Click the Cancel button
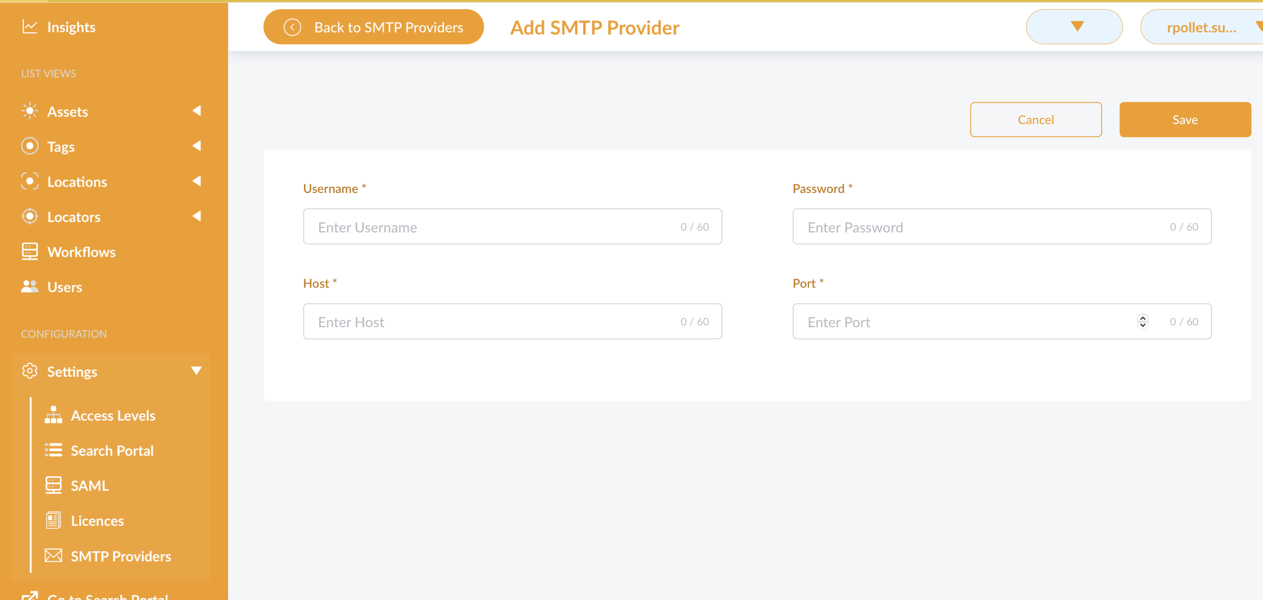 pyautogui.click(x=1035, y=120)
